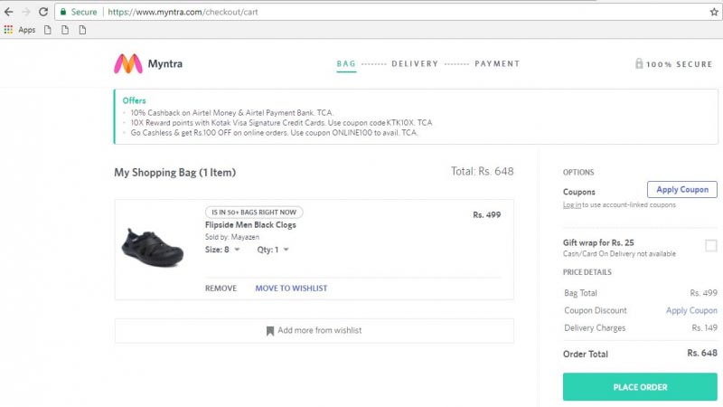Click Add more from wishlist
Viewport: 723px width, 407px height.
point(314,331)
